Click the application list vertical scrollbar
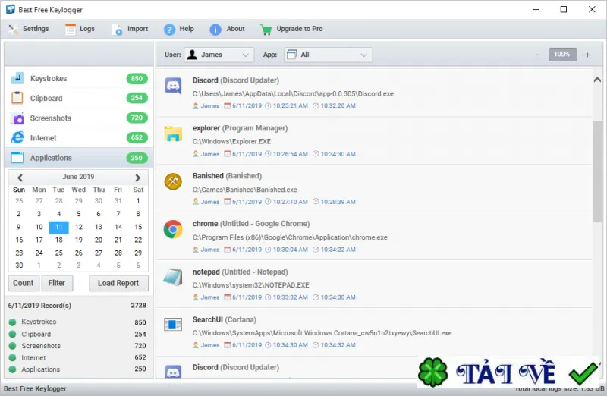This screenshot has width=607, height=396. (597, 171)
